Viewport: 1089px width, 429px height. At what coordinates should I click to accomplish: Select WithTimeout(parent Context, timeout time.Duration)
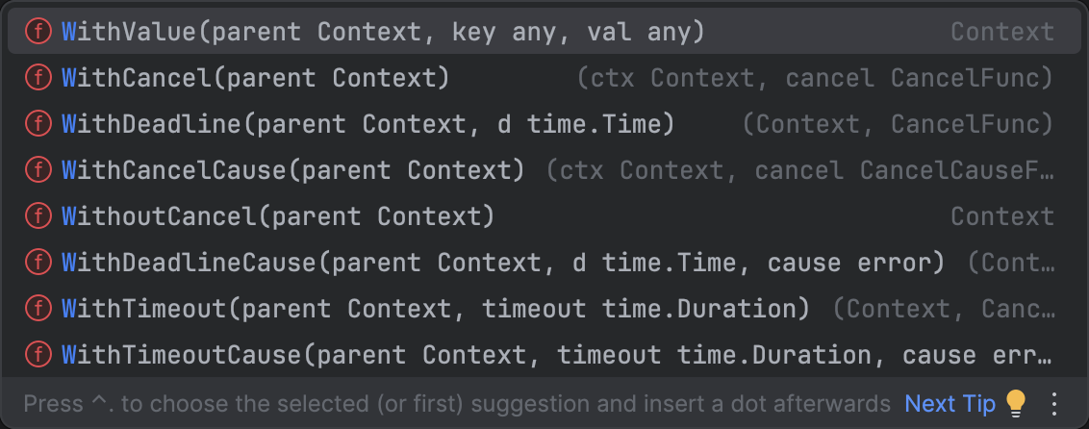click(435, 309)
